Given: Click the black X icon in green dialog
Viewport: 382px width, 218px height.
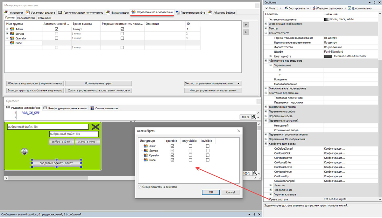Looking at the screenshot, I should tap(95, 127).
